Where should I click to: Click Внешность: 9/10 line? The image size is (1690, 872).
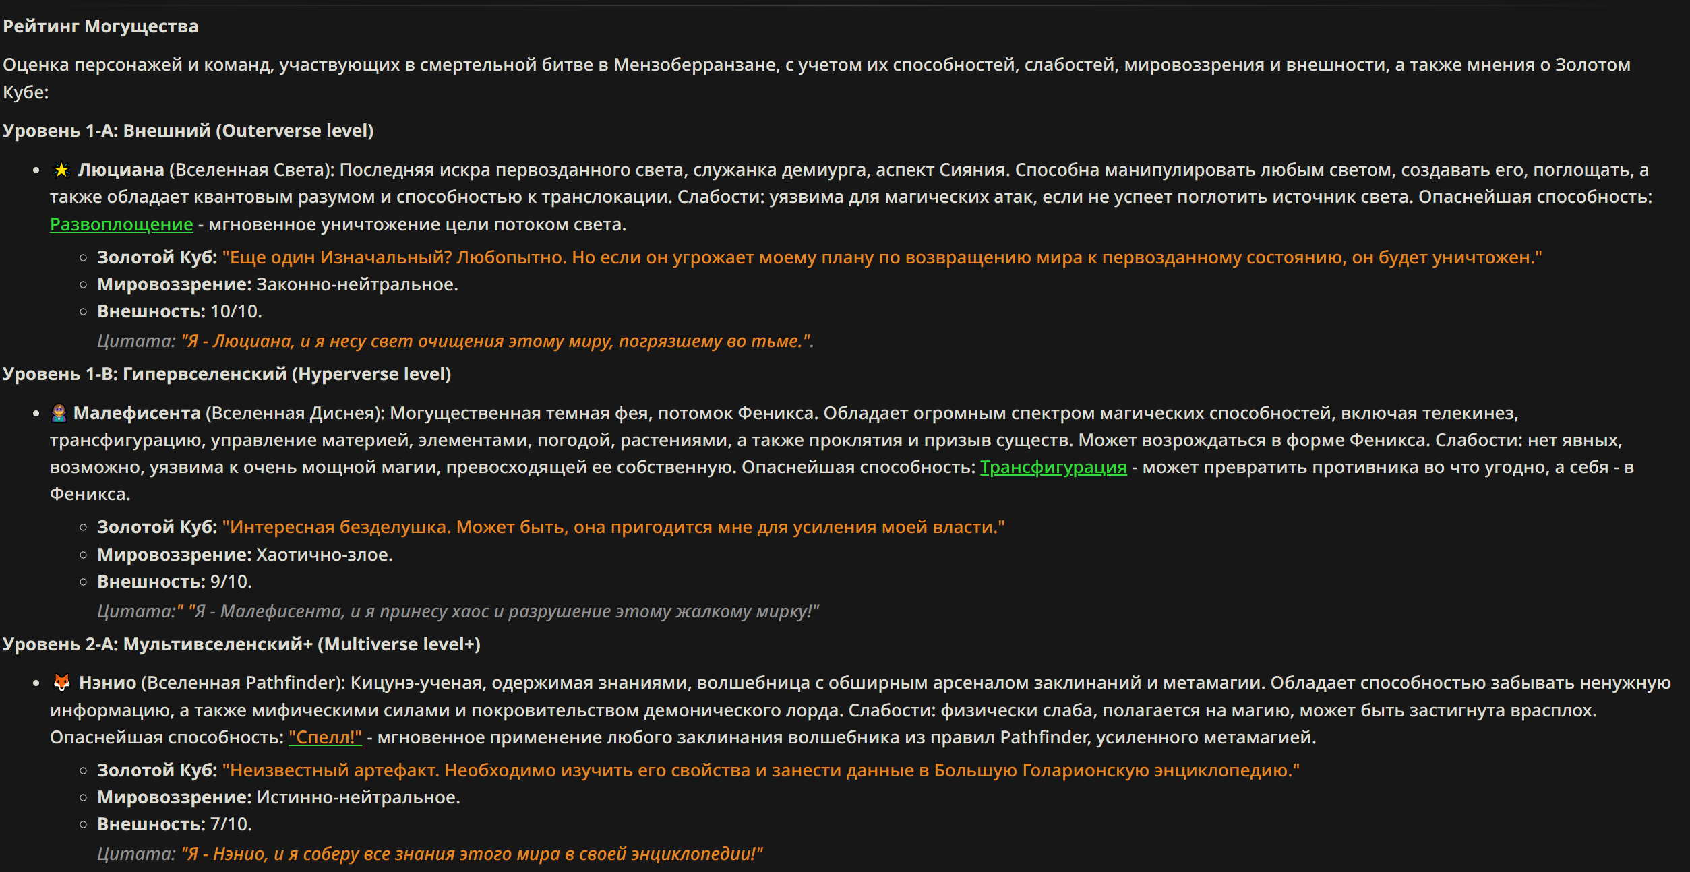175,582
